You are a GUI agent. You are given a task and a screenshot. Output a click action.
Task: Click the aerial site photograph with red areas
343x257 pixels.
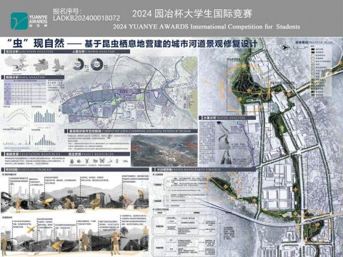pos(164,151)
